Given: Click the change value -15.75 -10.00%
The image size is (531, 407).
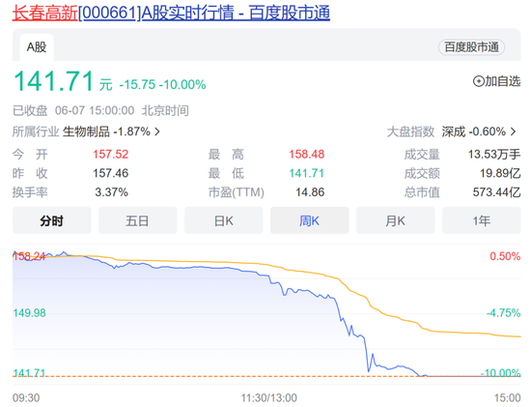Looking at the screenshot, I should [x=162, y=84].
